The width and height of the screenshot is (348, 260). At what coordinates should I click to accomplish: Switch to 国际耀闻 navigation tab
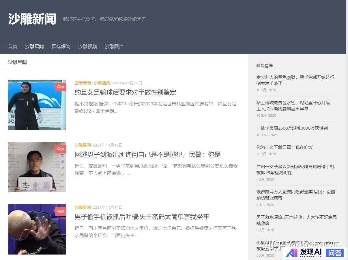click(x=61, y=46)
